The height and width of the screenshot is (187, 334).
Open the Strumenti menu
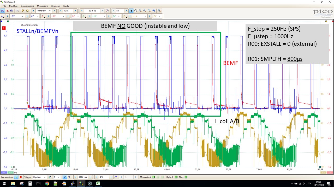pos(56,6)
